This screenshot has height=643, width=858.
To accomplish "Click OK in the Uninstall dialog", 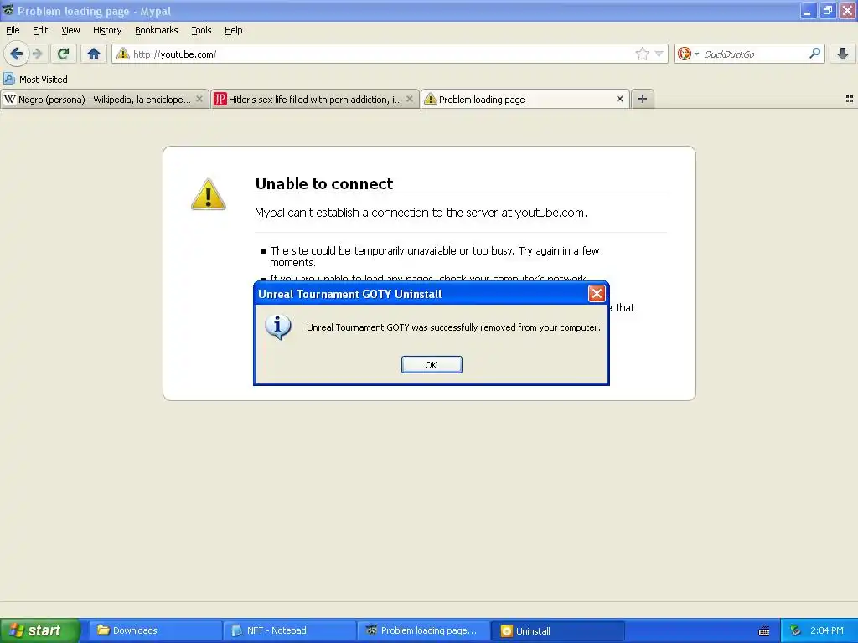I will pyautogui.click(x=432, y=365).
